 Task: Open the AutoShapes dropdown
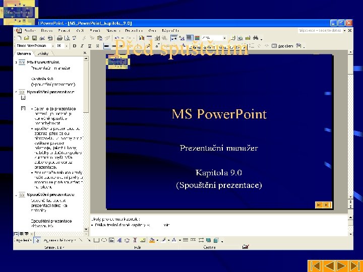click(x=59, y=240)
